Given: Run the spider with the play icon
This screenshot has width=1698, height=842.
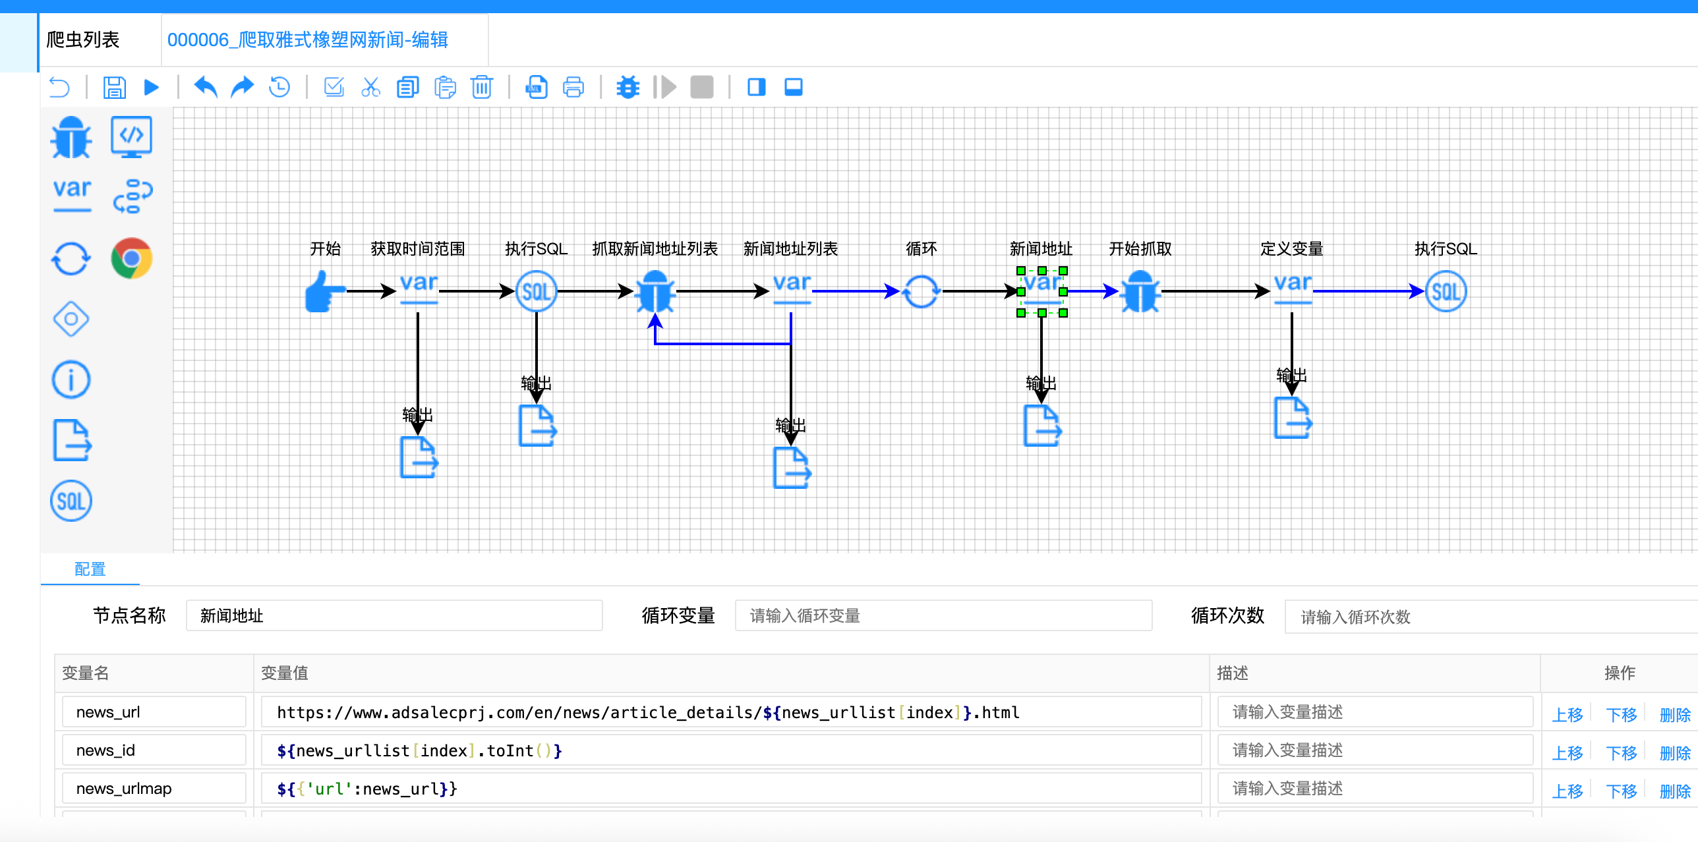Looking at the screenshot, I should coord(152,87).
